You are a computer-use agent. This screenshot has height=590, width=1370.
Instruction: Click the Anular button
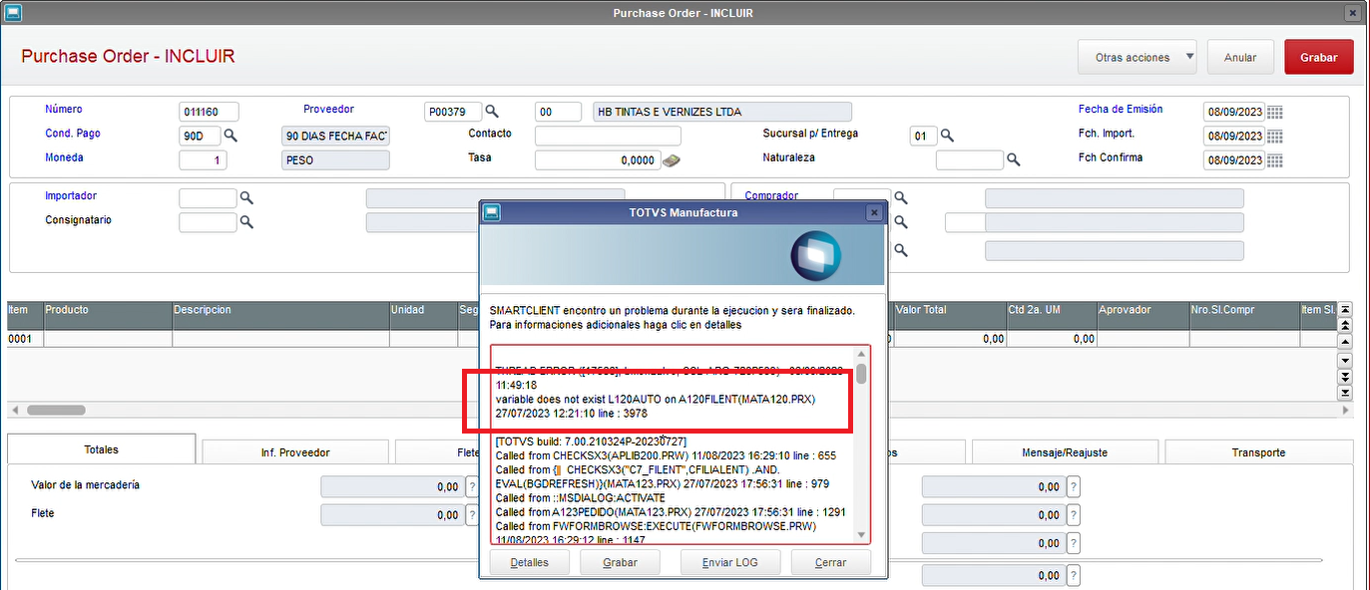click(x=1240, y=57)
